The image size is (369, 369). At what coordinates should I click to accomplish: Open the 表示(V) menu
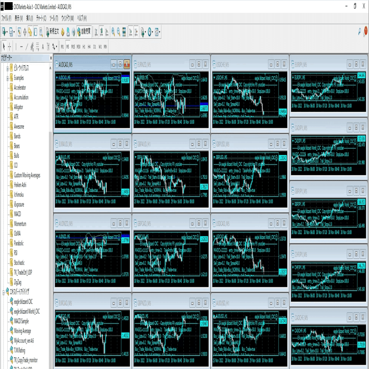click(x=18, y=18)
